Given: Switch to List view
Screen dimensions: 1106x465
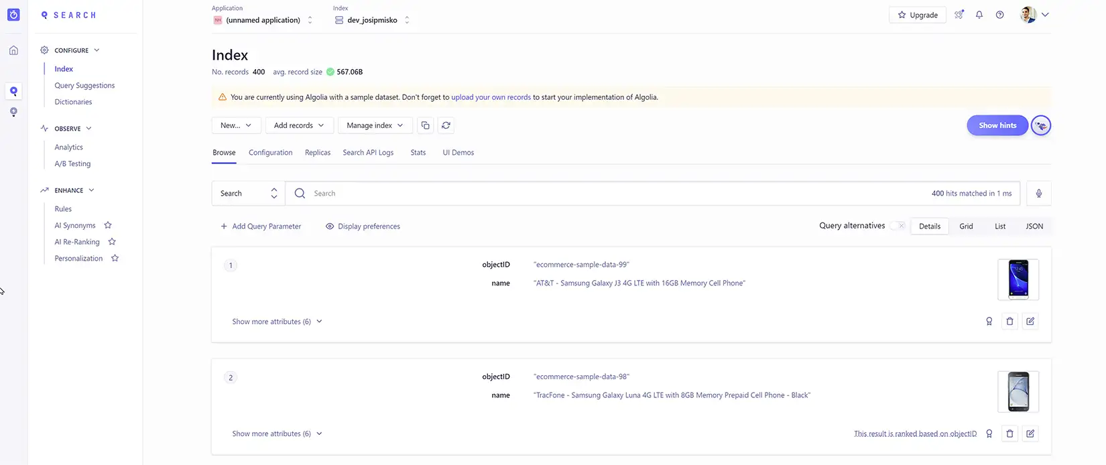Looking at the screenshot, I should pos(1000,226).
